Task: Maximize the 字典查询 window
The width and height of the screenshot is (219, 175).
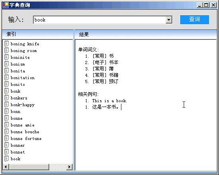Action: click(x=206, y=5)
